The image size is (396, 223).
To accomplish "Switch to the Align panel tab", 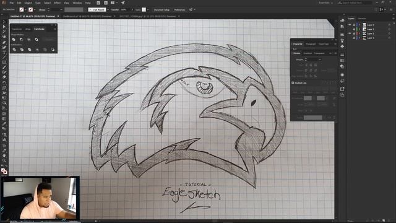I will click(x=28, y=29).
